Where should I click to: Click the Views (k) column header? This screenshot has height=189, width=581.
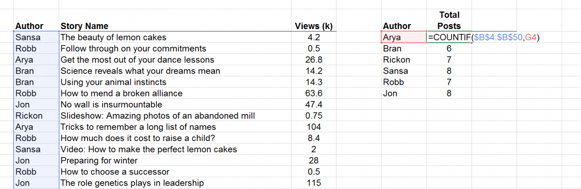coord(315,26)
